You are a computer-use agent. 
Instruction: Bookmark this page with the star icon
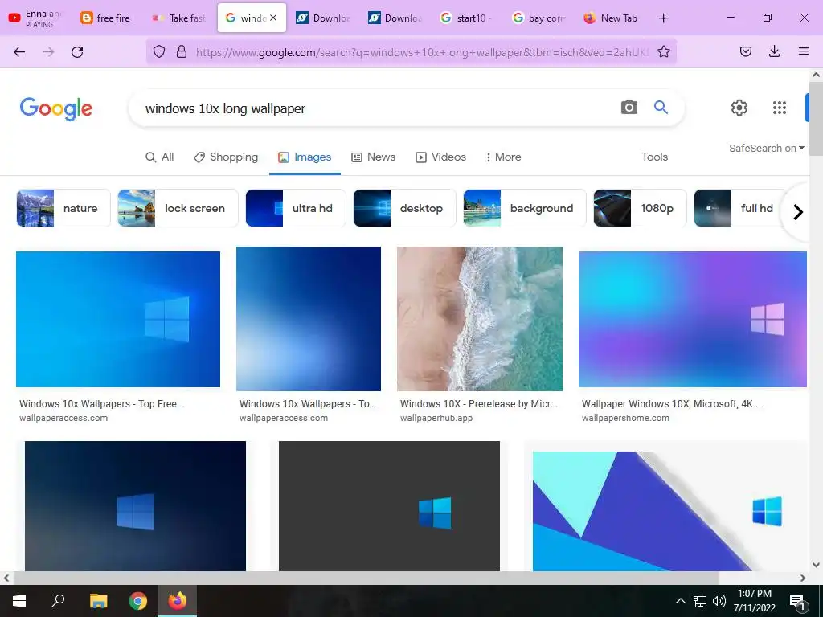point(663,51)
